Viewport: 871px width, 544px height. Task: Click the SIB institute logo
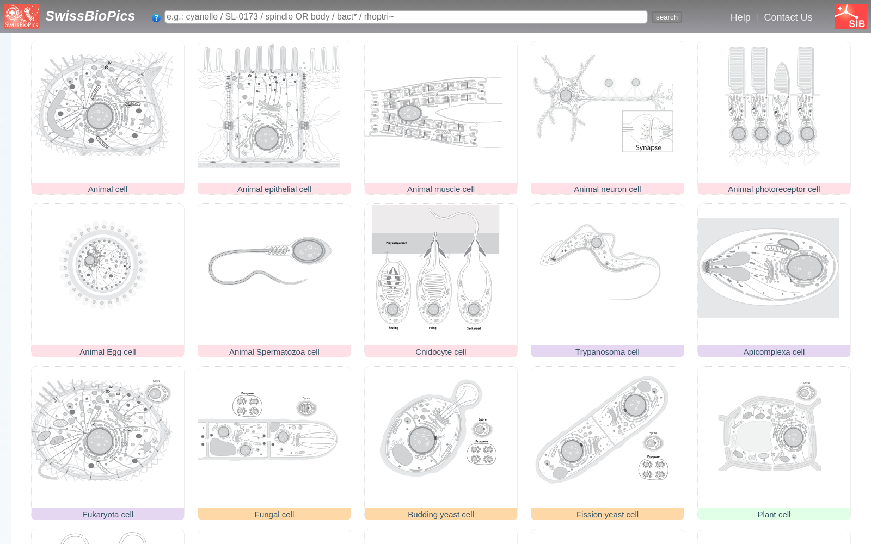point(851,16)
